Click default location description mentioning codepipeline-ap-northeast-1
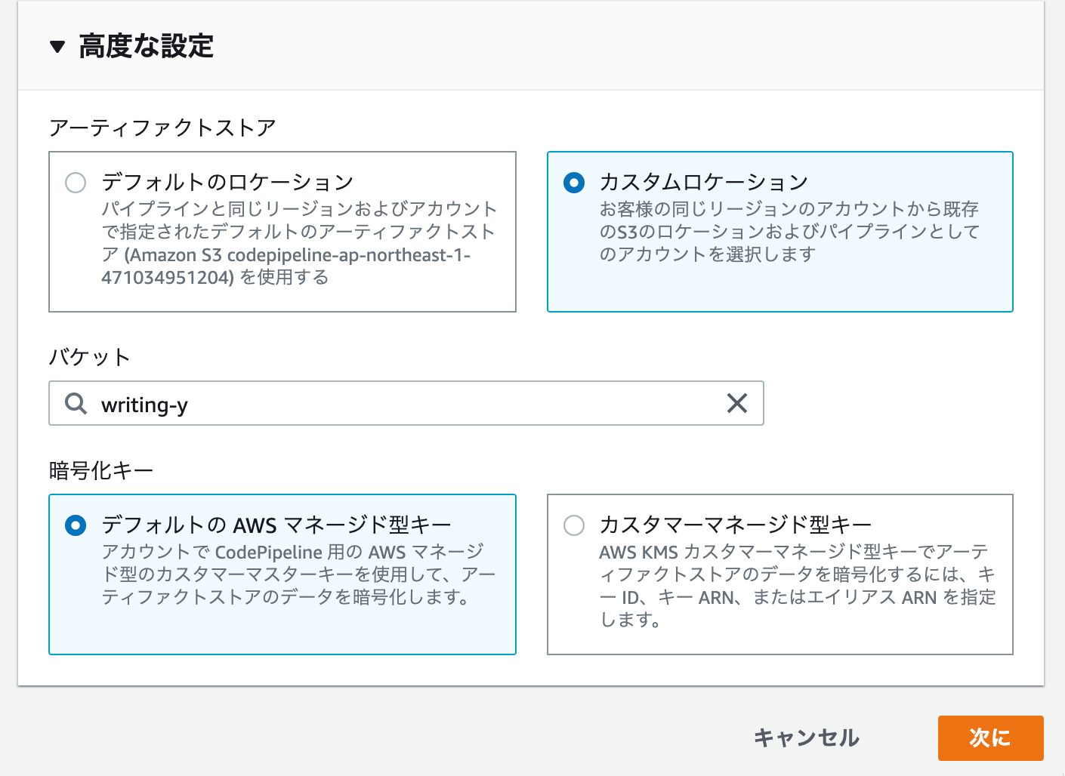This screenshot has width=1065, height=776. (x=299, y=243)
